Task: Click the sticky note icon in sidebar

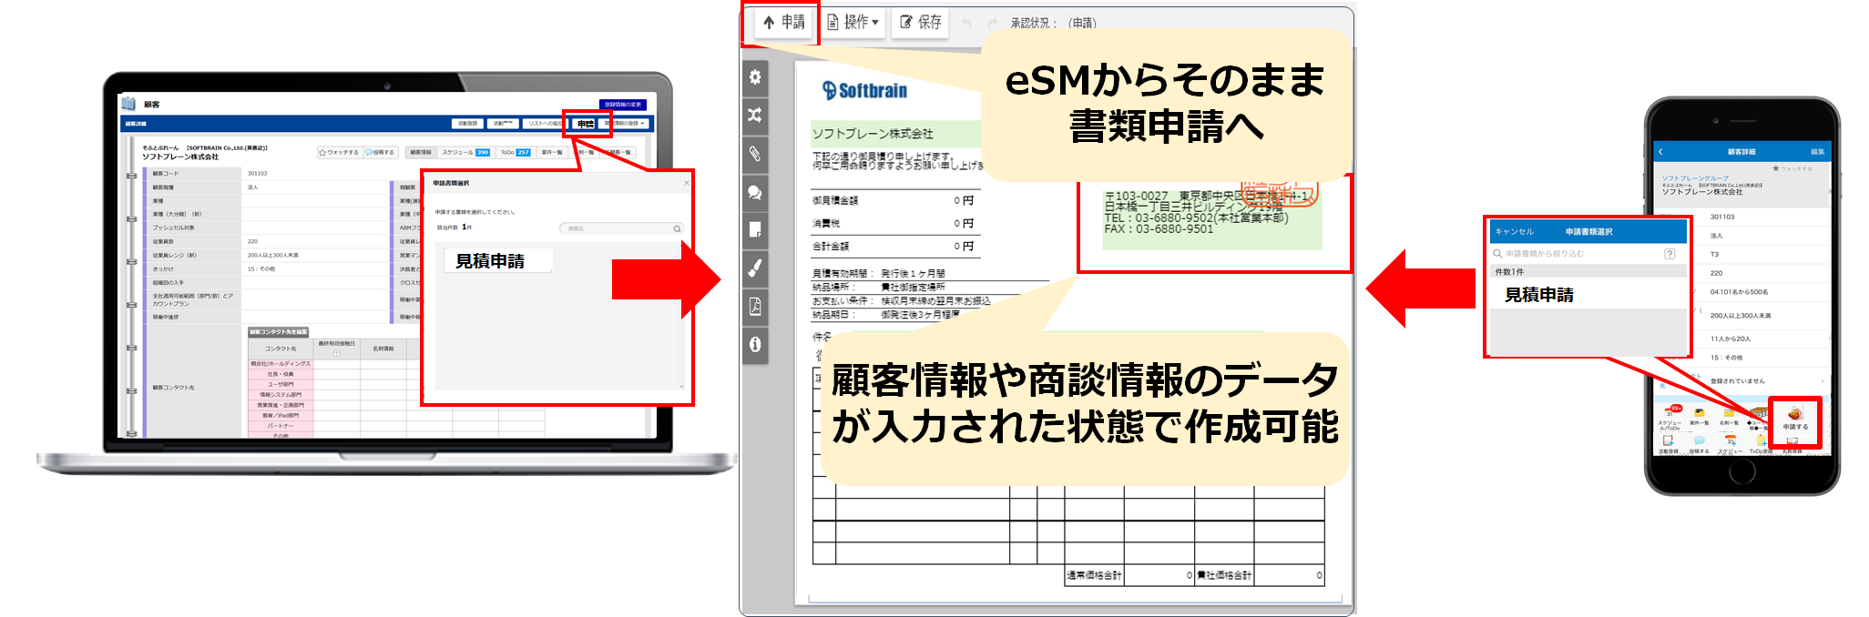Action: 755,230
